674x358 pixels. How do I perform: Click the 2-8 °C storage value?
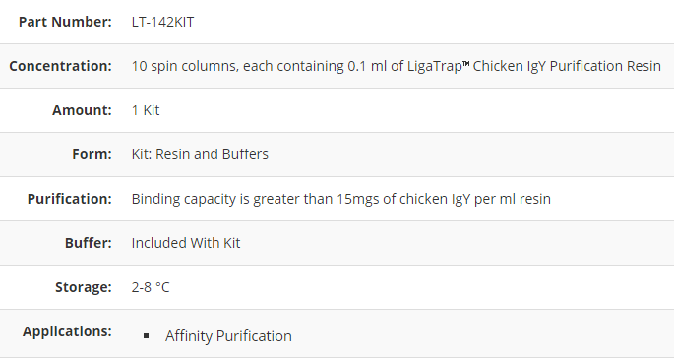151,287
